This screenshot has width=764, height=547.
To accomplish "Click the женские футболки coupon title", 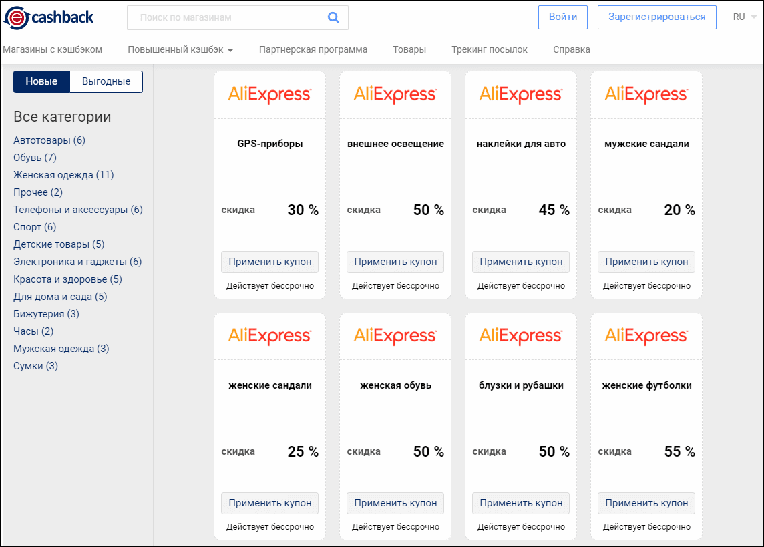I will coord(646,385).
